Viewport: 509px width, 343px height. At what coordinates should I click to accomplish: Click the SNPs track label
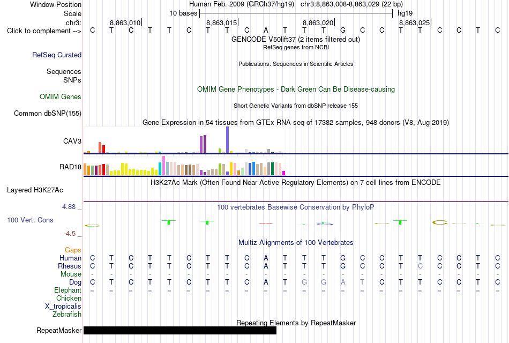72,80
